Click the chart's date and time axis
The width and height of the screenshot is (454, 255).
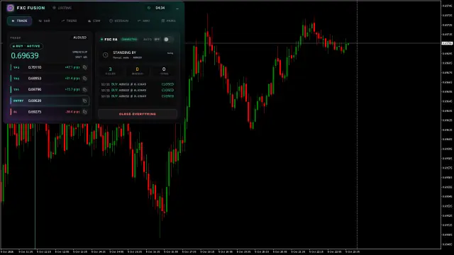coord(221,252)
